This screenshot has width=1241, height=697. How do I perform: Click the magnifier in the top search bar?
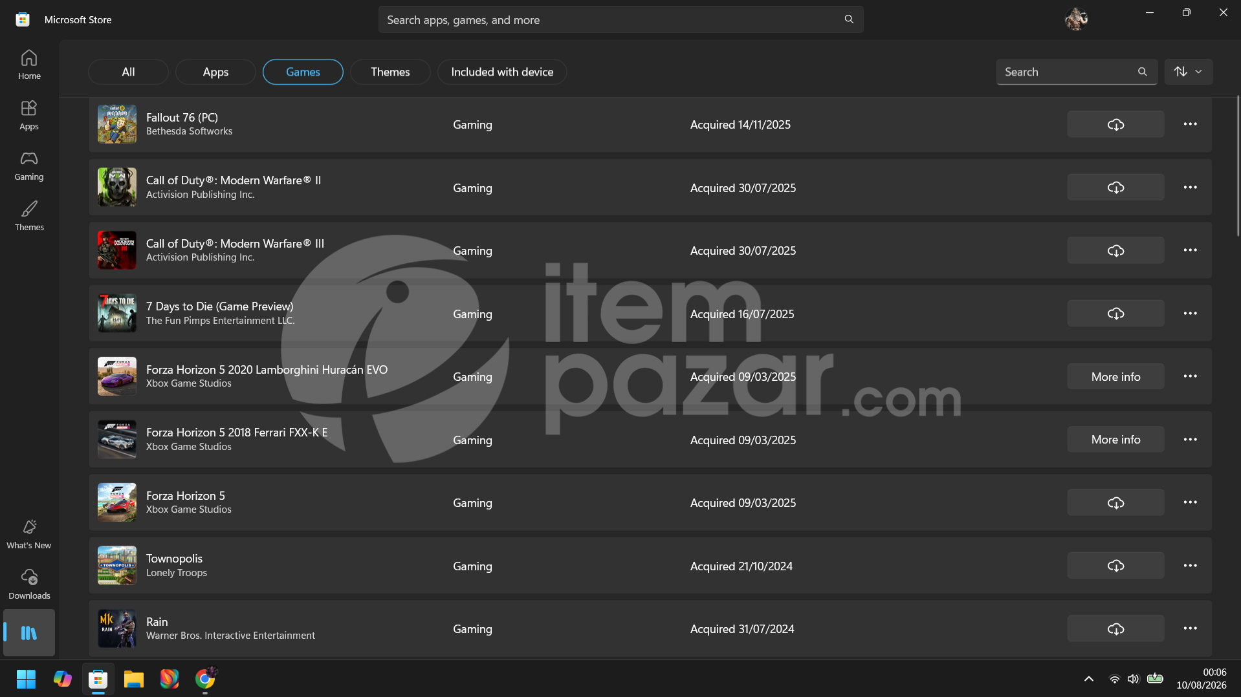click(x=849, y=19)
